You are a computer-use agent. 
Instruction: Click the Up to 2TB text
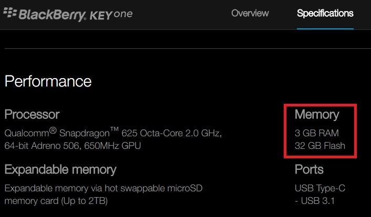[x=85, y=201]
